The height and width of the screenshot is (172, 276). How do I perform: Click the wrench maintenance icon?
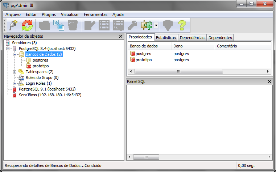point(132,25)
